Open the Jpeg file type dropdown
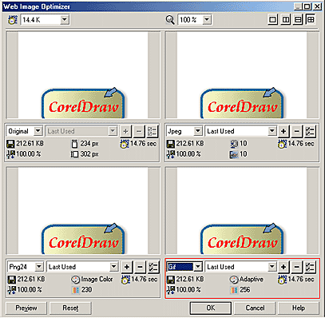 197,131
